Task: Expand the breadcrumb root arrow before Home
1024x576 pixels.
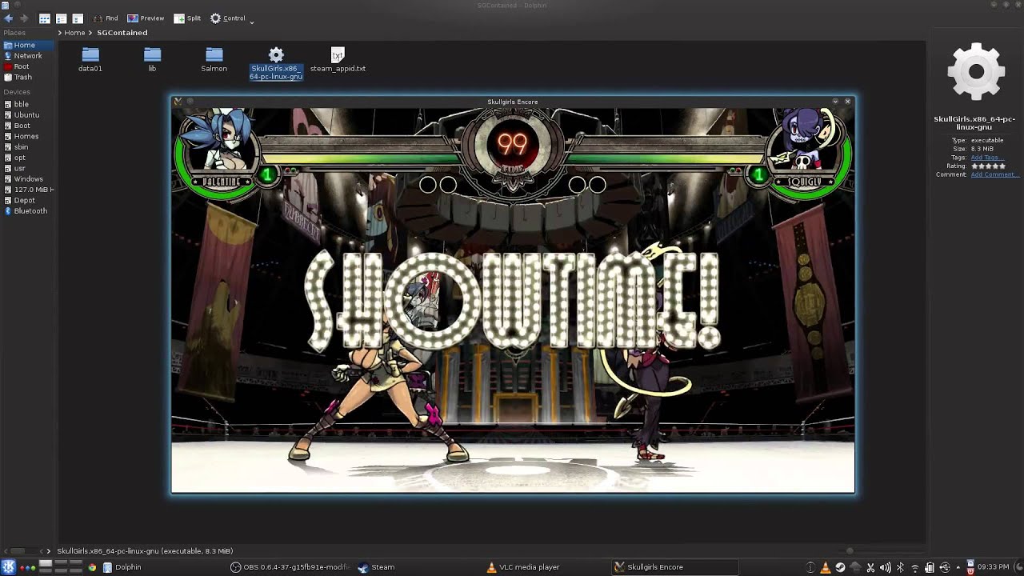Action: click(60, 33)
